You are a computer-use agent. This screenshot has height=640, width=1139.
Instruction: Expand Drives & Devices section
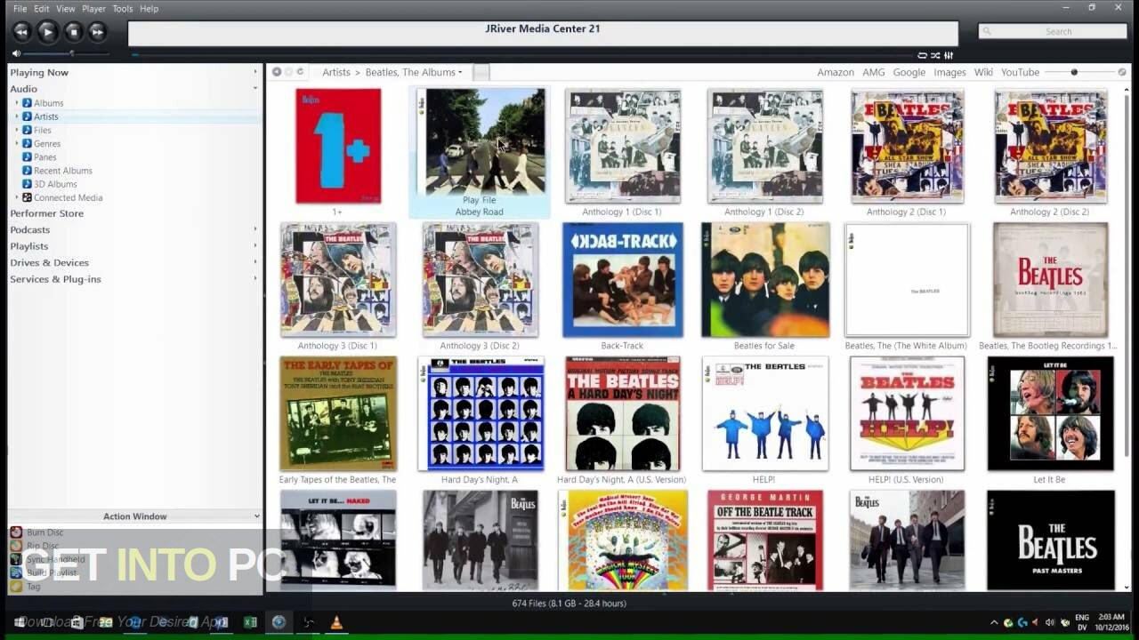255,262
